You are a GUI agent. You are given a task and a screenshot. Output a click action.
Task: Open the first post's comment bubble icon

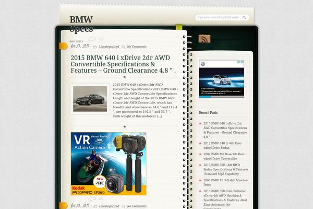[123, 47]
